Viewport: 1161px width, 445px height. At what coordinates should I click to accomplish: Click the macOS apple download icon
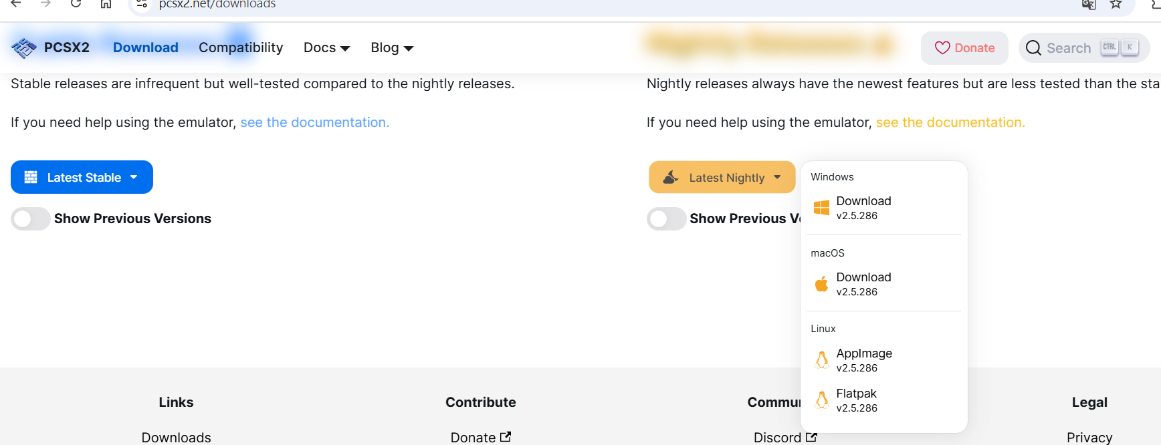[x=821, y=284]
